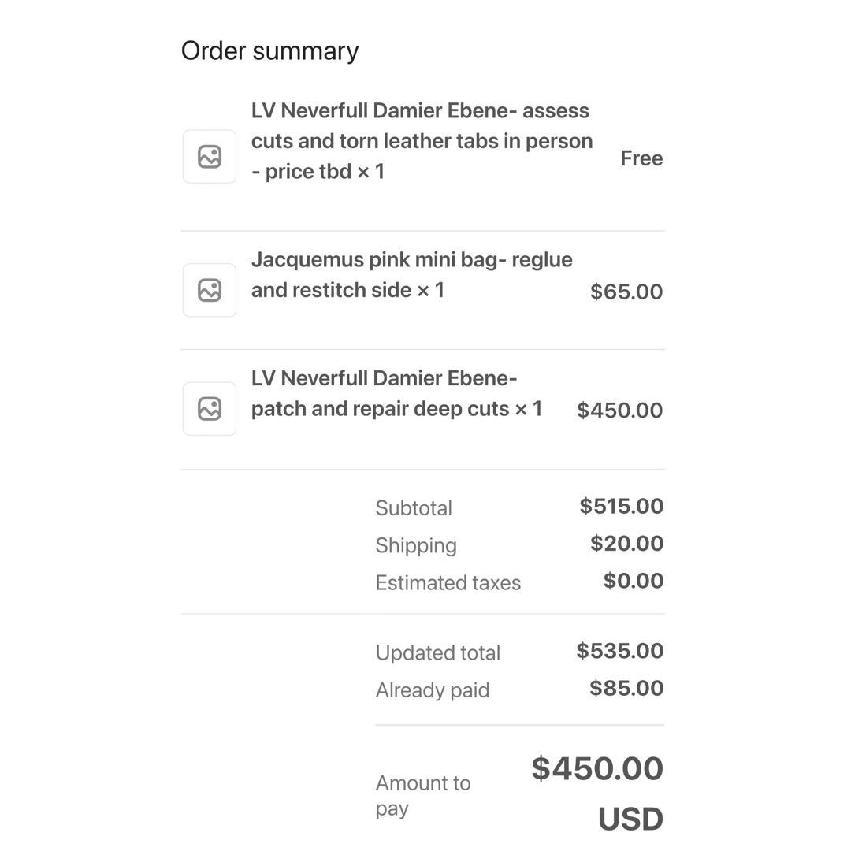Screen dimensions: 851x851
Task: Click the Free price label
Action: coord(641,158)
